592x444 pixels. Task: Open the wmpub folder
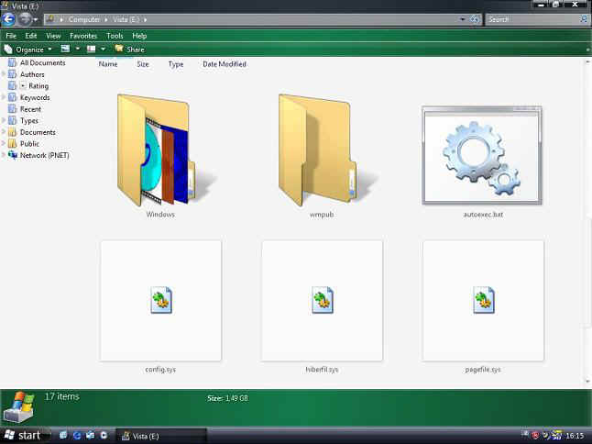318,151
